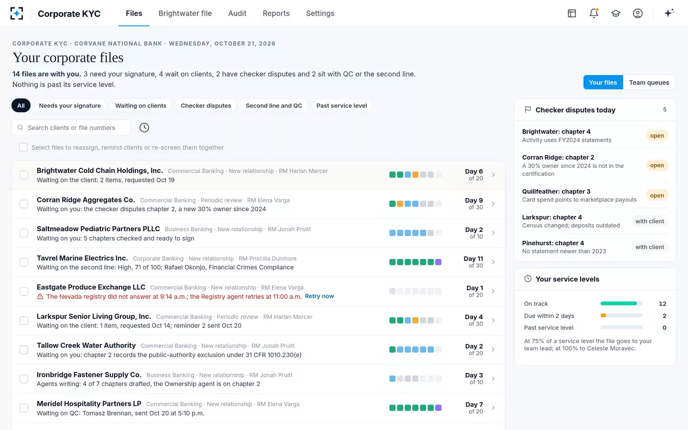The height and width of the screenshot is (430, 688).
Task: Open the AI sparkle assistant icon
Action: click(669, 13)
